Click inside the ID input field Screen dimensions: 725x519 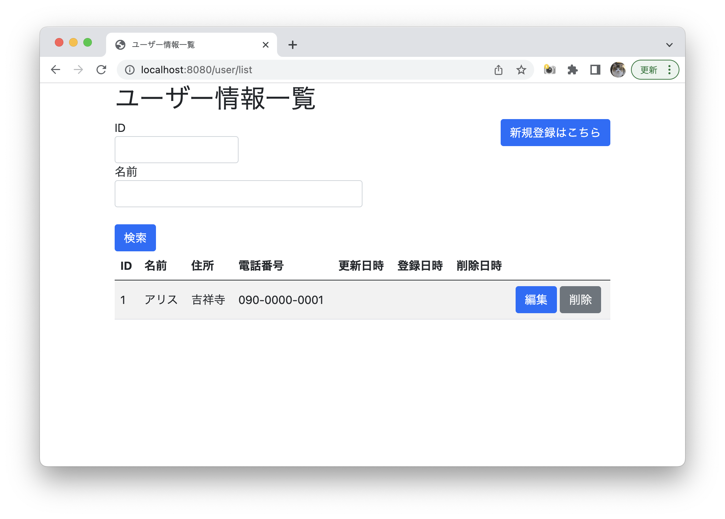(176, 149)
